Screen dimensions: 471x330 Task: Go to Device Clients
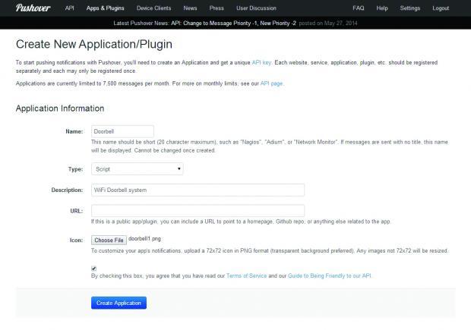[x=154, y=8]
